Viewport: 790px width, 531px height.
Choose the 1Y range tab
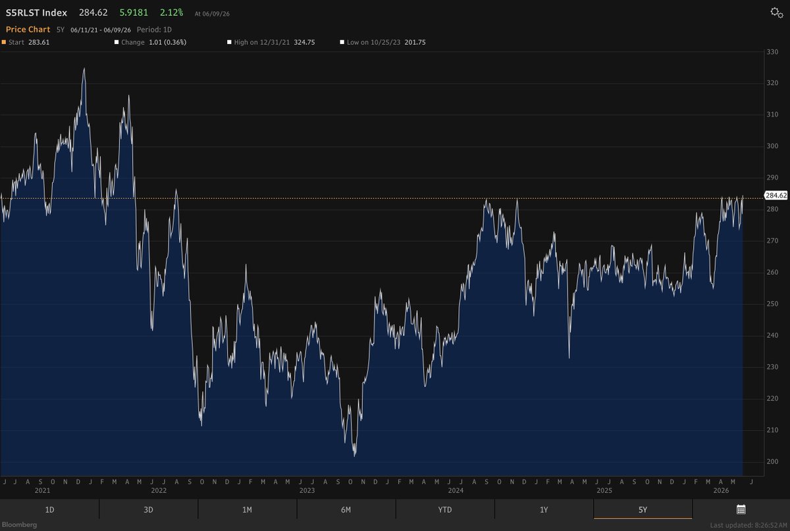tap(543, 509)
